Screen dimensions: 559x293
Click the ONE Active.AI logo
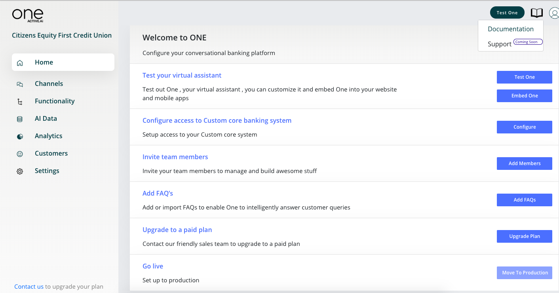point(28,15)
